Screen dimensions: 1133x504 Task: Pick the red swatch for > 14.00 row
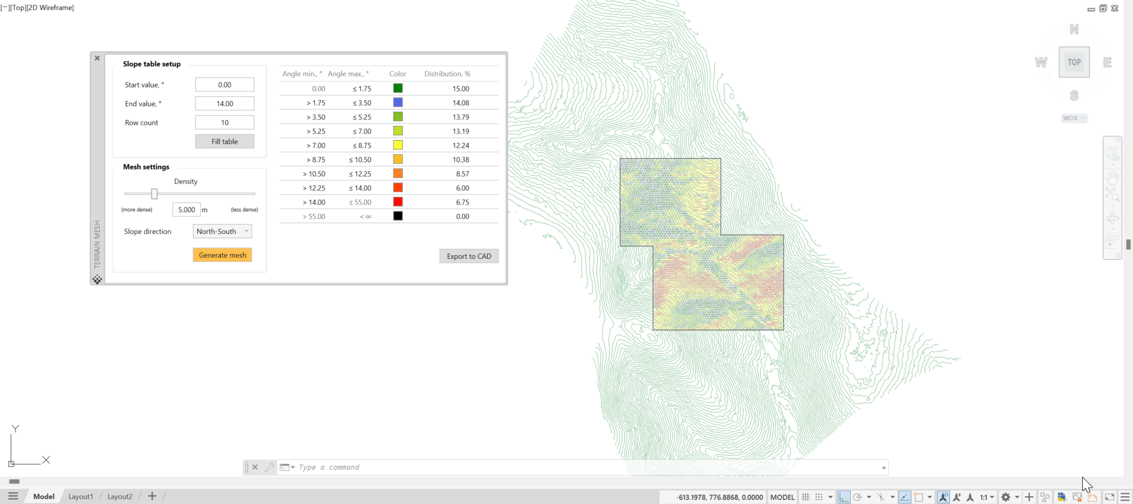(x=398, y=201)
